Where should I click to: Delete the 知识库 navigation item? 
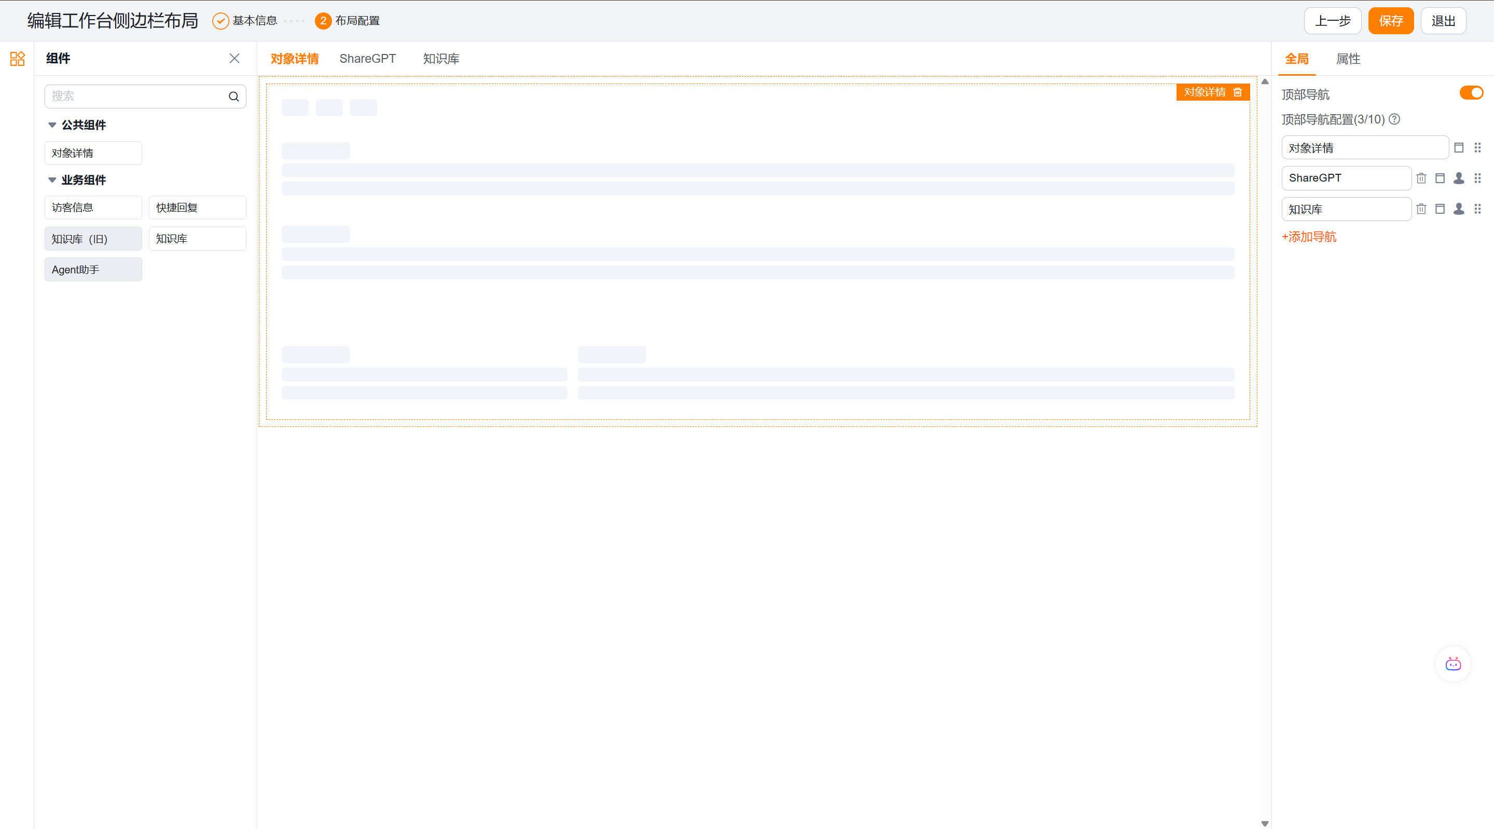(x=1421, y=209)
